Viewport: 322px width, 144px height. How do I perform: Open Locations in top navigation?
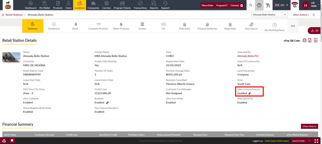(80, 5)
